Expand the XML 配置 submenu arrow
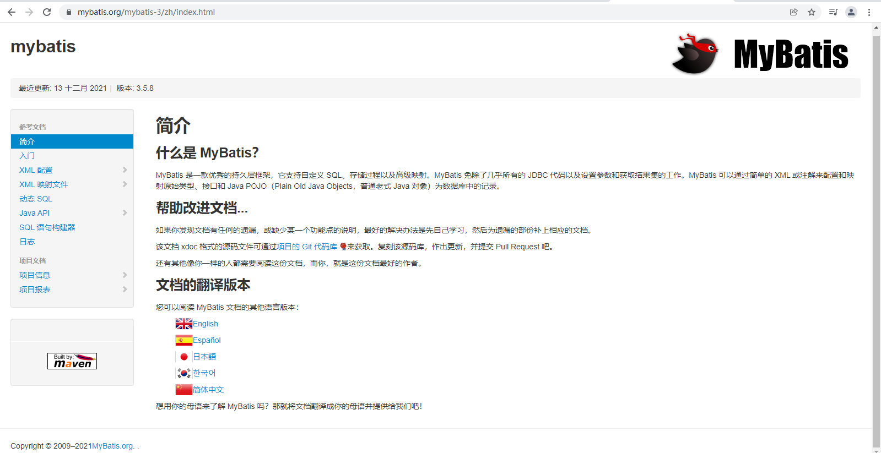 tap(125, 170)
